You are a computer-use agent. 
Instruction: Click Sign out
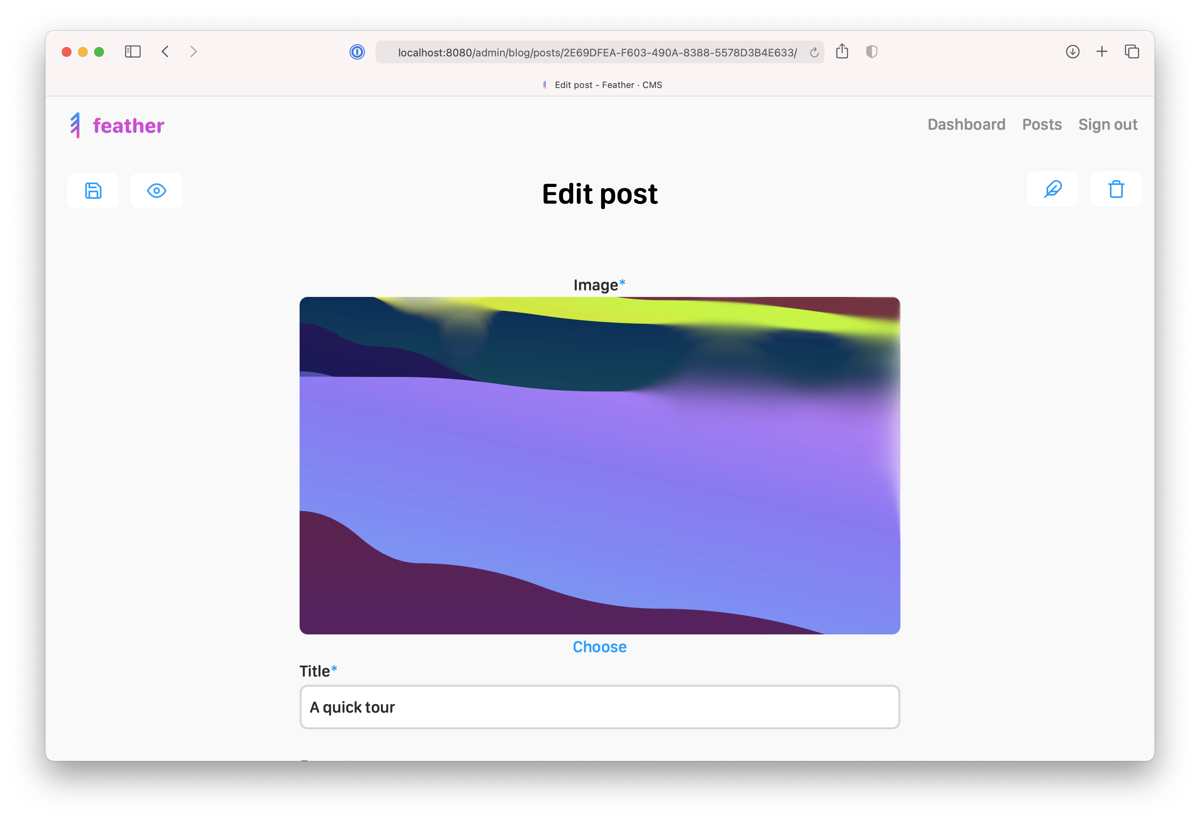[1107, 125]
